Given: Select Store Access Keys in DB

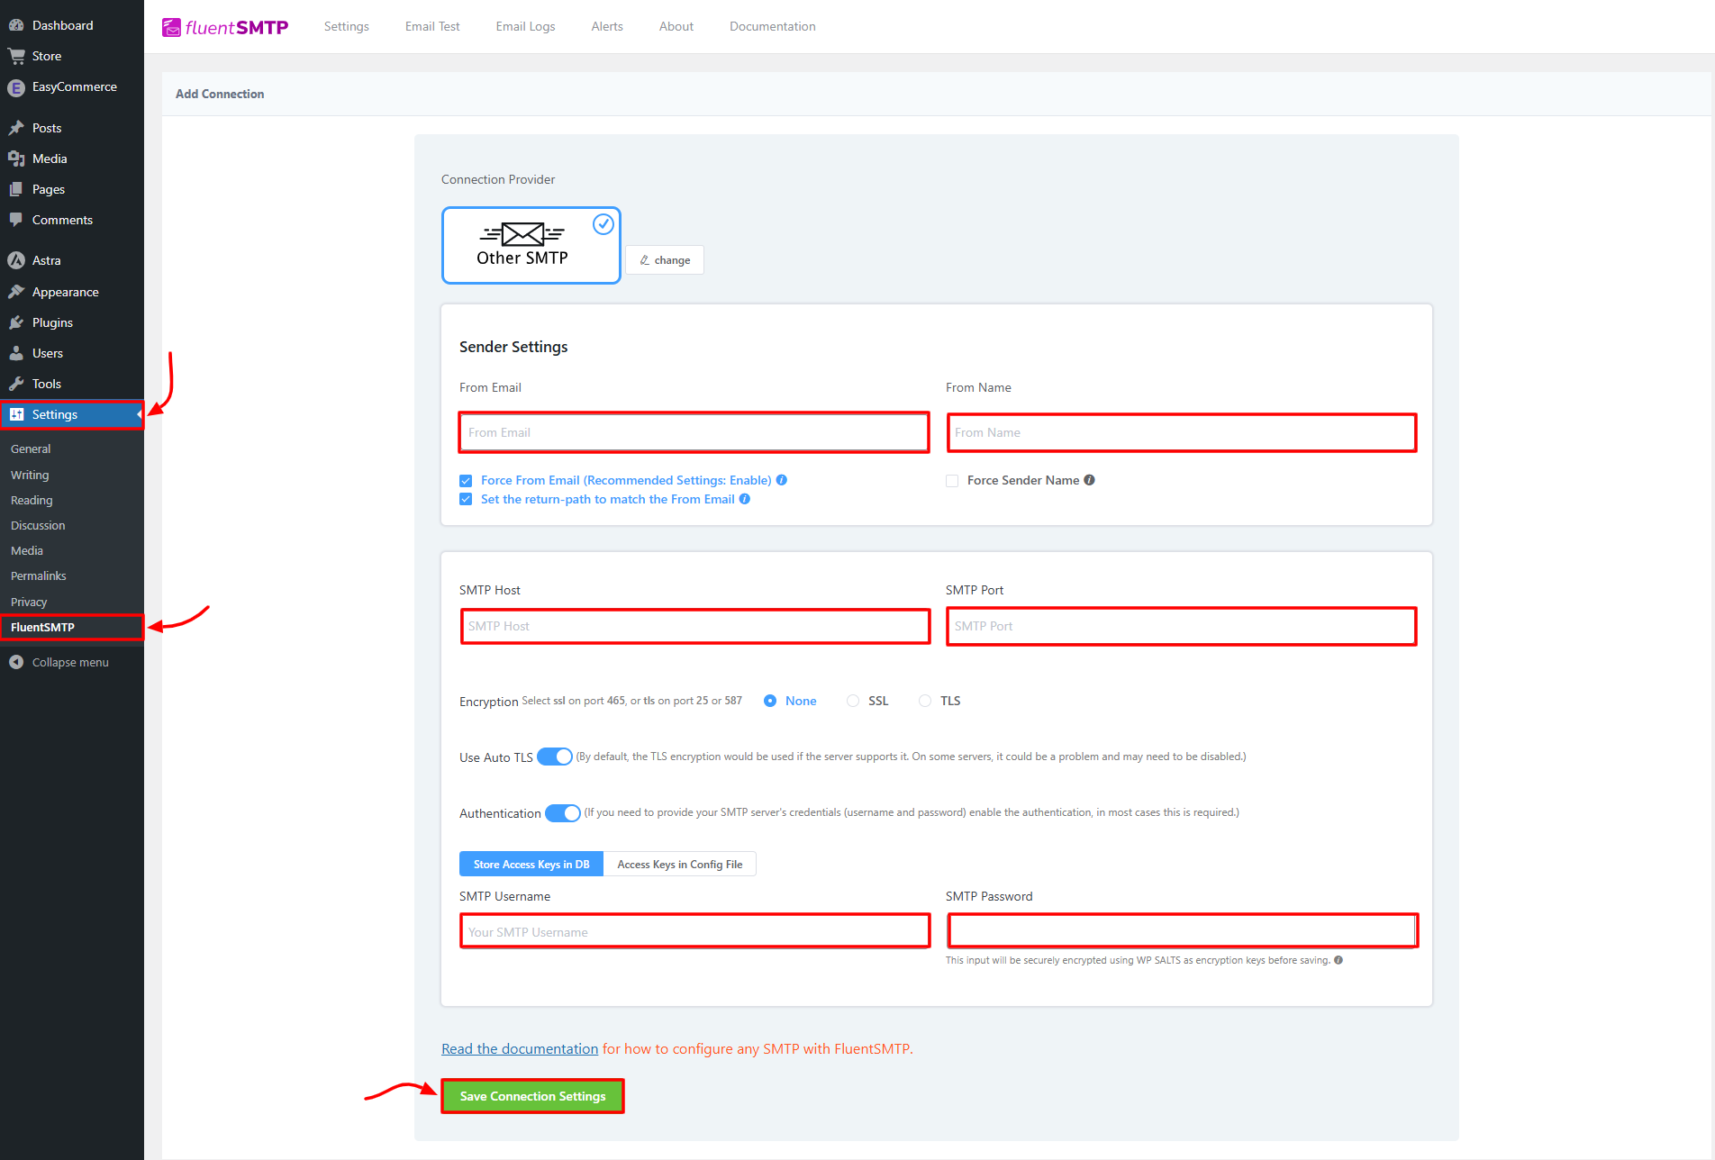Looking at the screenshot, I should [531, 865].
